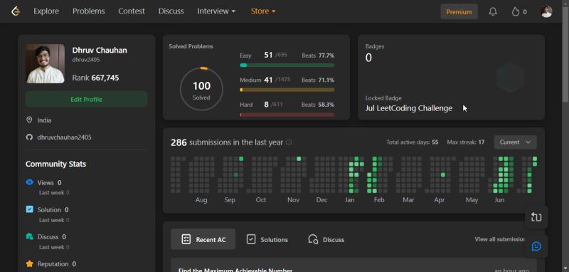569x272 pixels.
Task: Open the user avatar menu
Action: click(546, 11)
